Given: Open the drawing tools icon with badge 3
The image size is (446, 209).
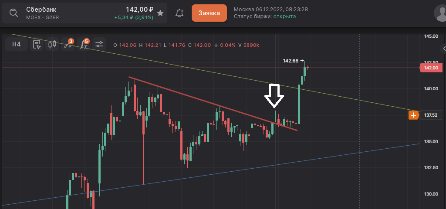Looking at the screenshot, I should pyautogui.click(x=68, y=44).
